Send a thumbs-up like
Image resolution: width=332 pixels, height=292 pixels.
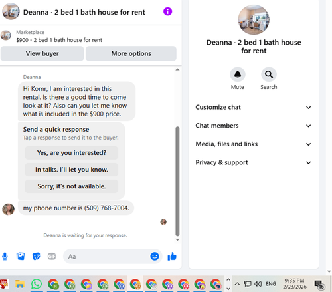[x=172, y=257]
